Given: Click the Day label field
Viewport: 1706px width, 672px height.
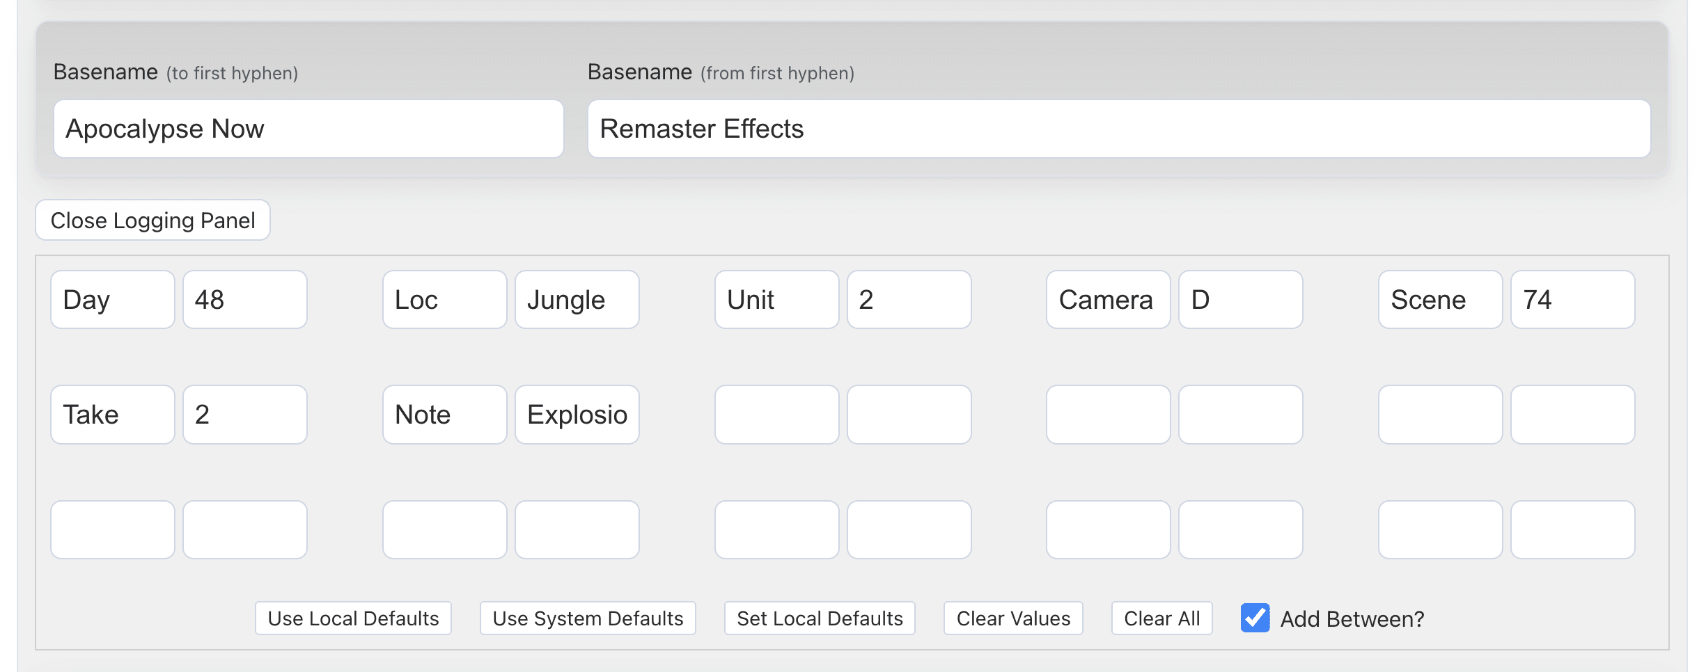Looking at the screenshot, I should [113, 300].
